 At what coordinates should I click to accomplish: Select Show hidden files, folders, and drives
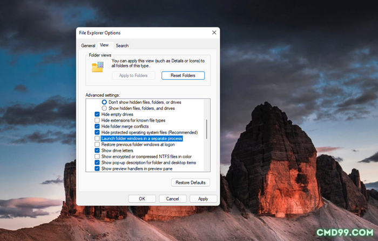click(104, 108)
